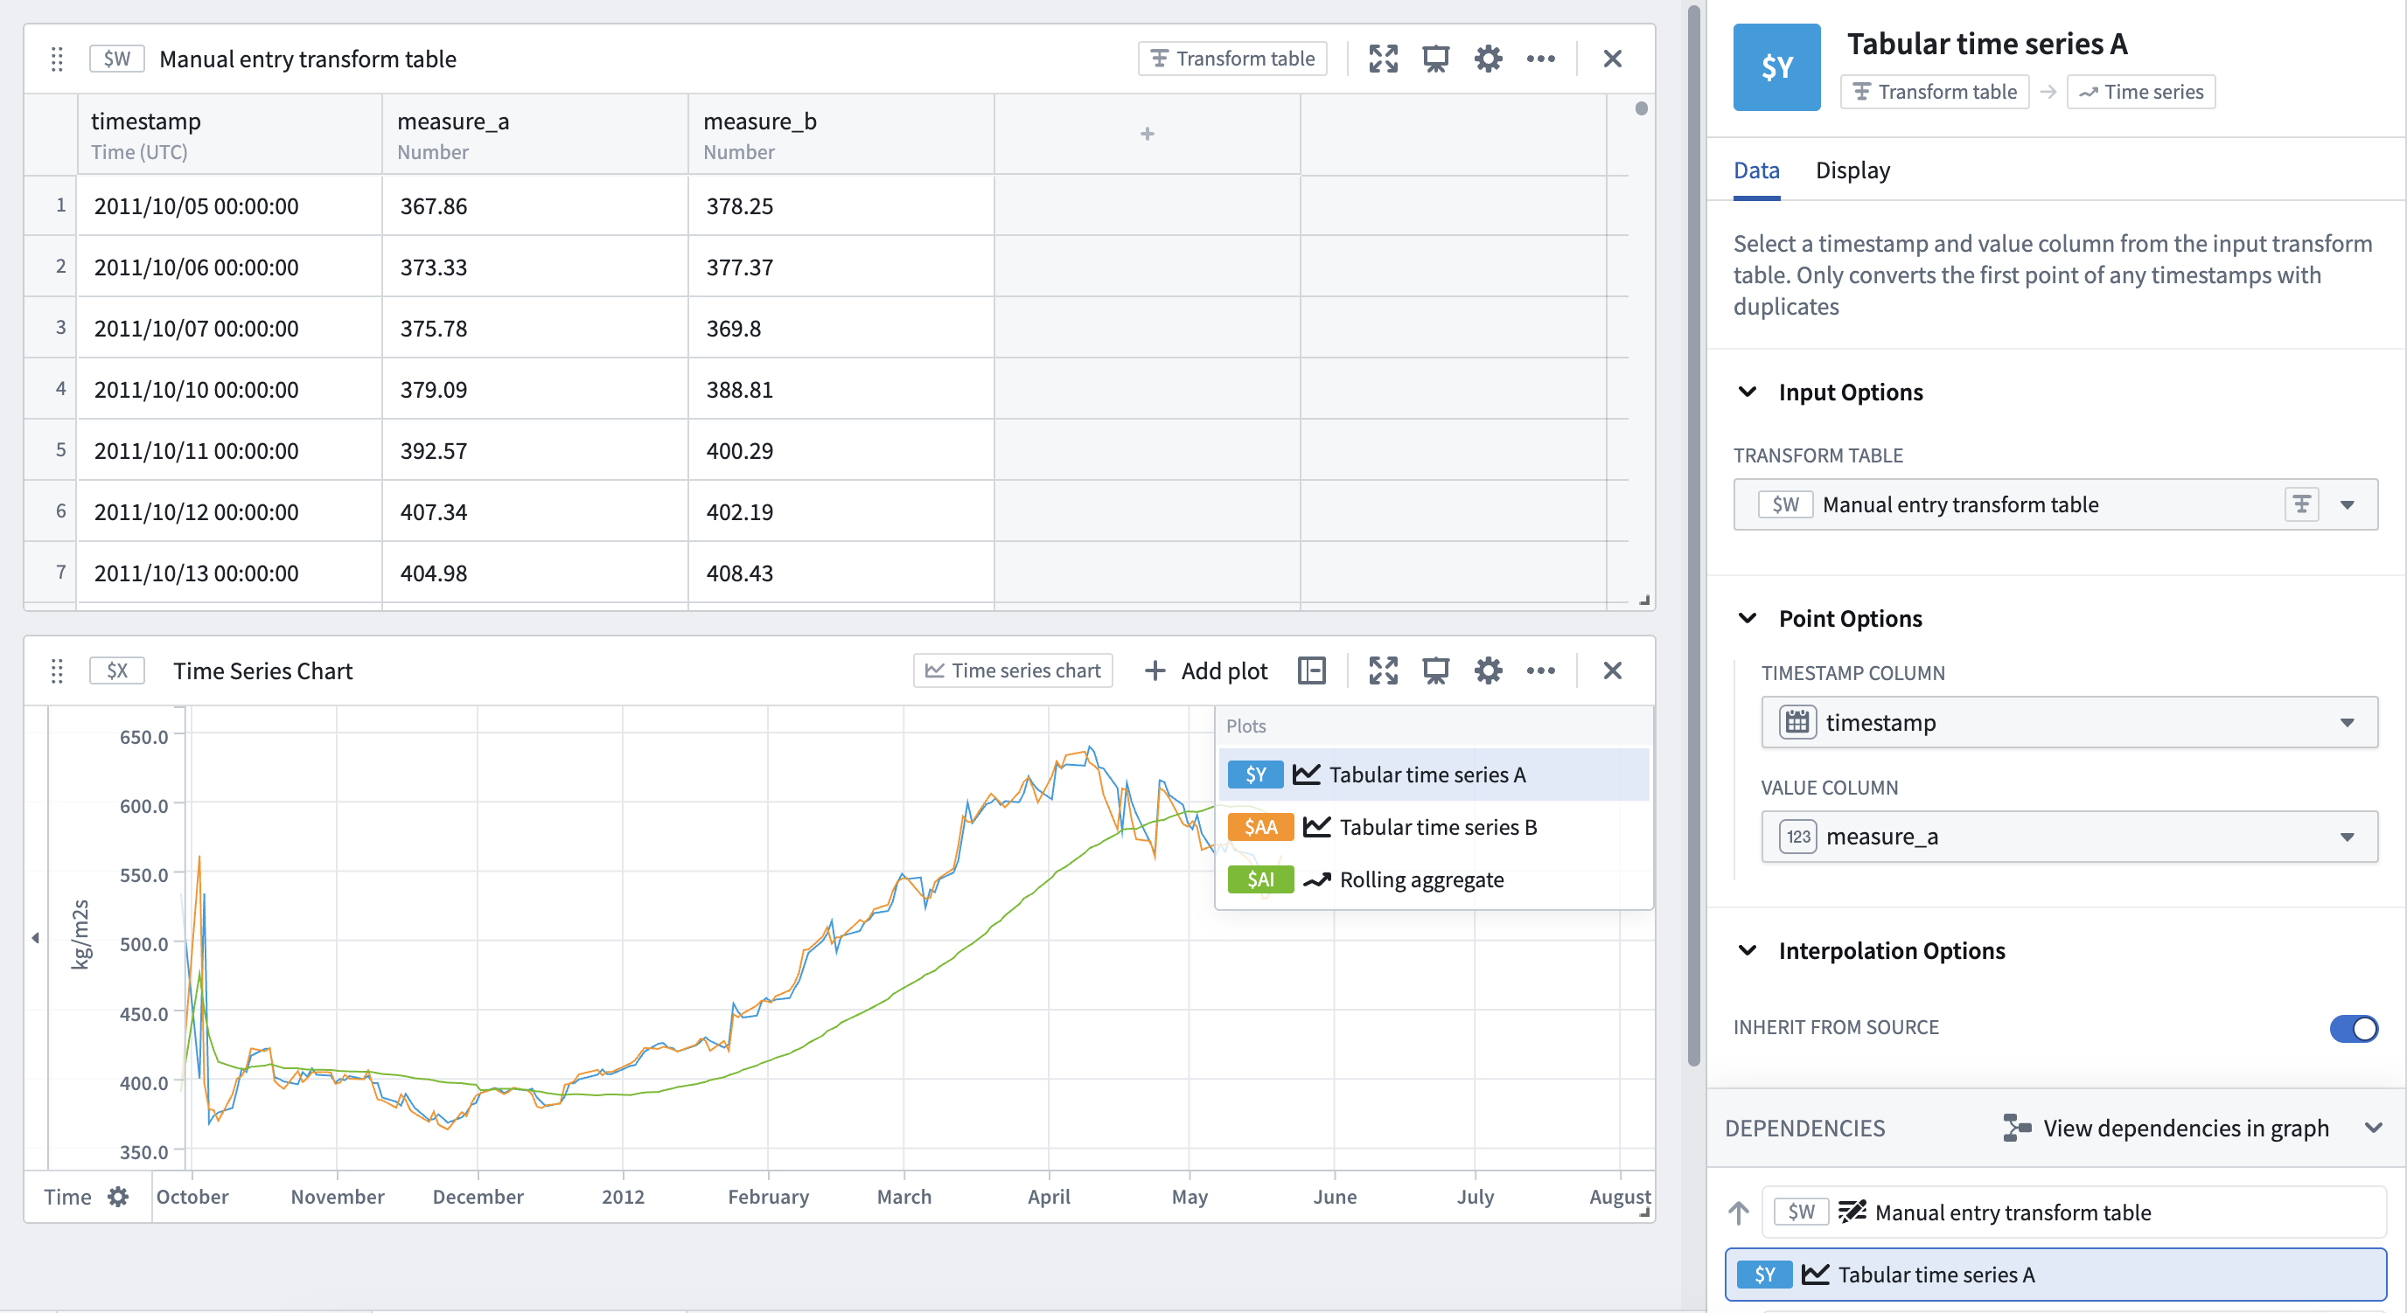Open more options on Time Series Chart card

tap(1540, 670)
